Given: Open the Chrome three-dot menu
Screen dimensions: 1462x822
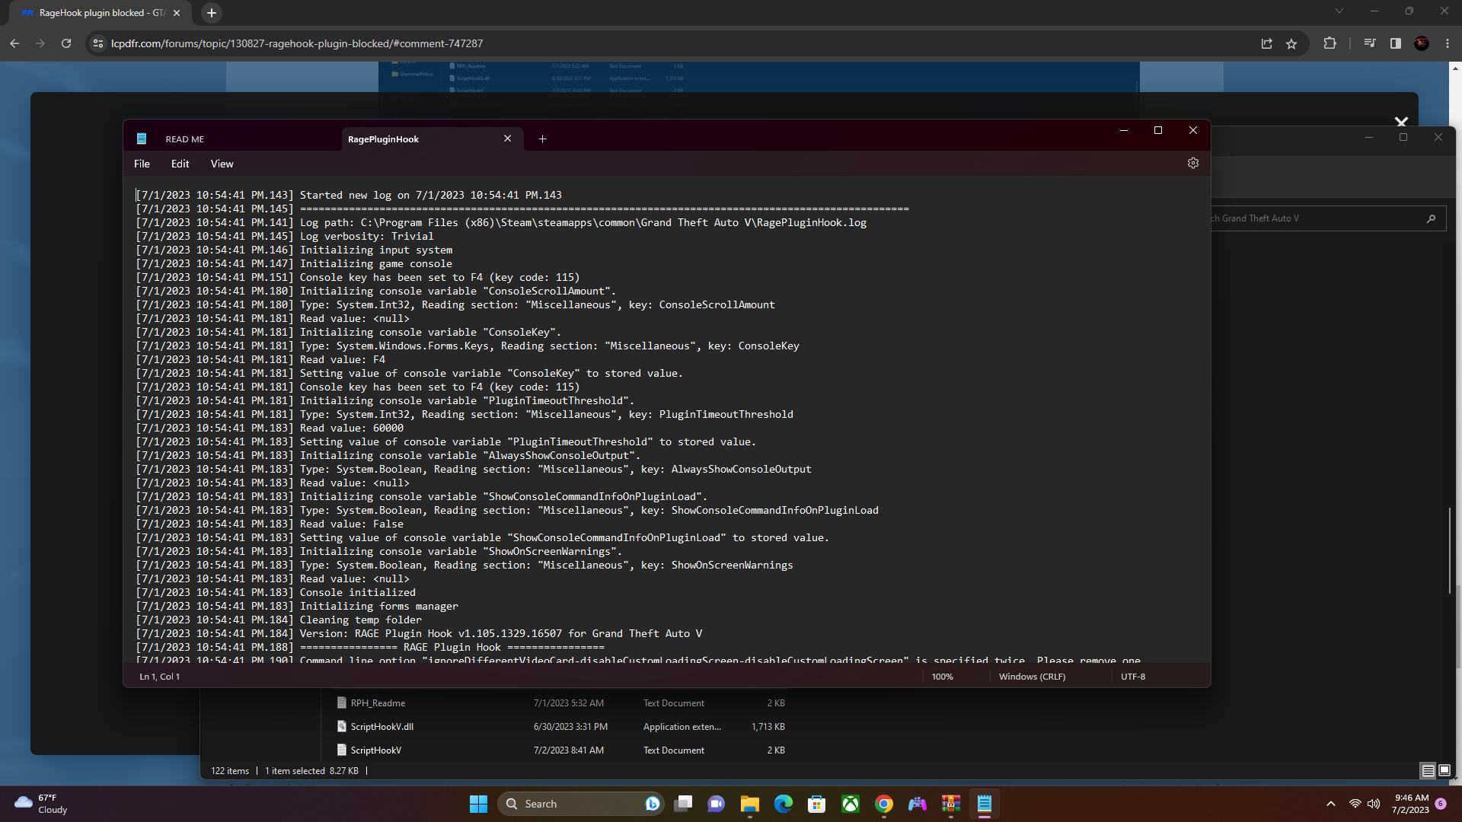Looking at the screenshot, I should pyautogui.click(x=1448, y=43).
